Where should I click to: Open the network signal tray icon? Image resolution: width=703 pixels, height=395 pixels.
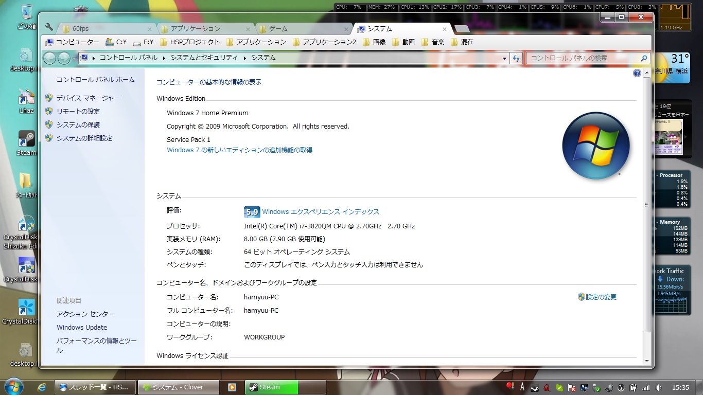(x=646, y=387)
